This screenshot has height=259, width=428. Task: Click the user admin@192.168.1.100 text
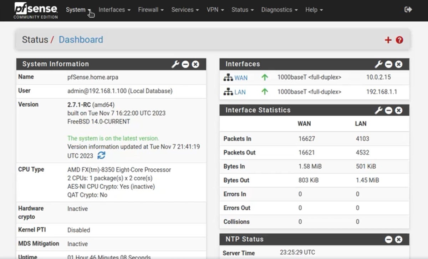pyautogui.click(x=120, y=91)
